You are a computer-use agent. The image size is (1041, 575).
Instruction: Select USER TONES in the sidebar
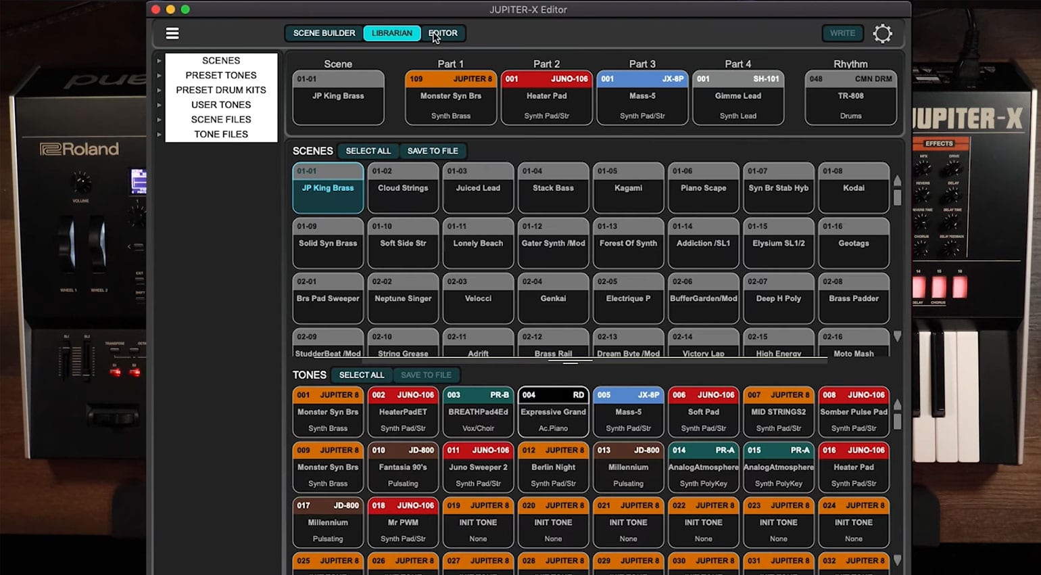pos(221,105)
